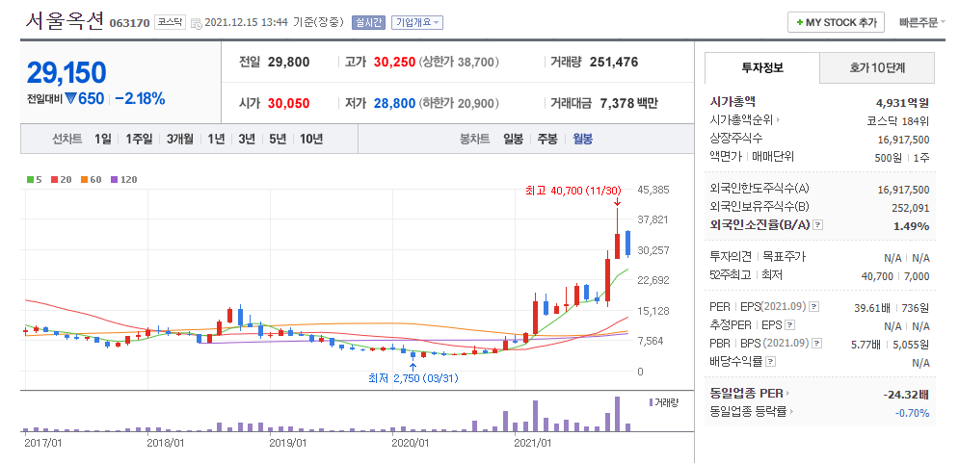959x463 pixels.
Task: Click the stock code 063170
Action: click(x=130, y=23)
